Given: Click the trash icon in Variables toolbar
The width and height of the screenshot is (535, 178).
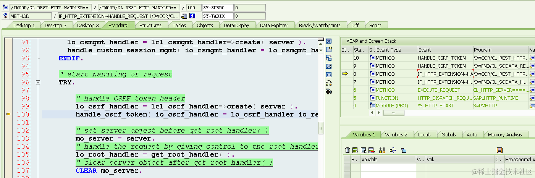Looking at the screenshot, I should (347, 150).
